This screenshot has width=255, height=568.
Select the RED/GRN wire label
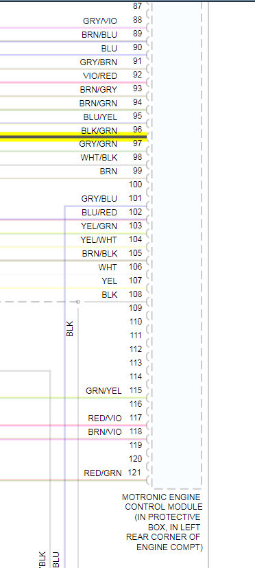pyautogui.click(x=103, y=473)
